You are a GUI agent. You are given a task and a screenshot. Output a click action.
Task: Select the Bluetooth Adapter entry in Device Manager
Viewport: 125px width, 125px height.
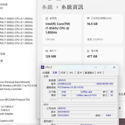[x=7, y=114]
